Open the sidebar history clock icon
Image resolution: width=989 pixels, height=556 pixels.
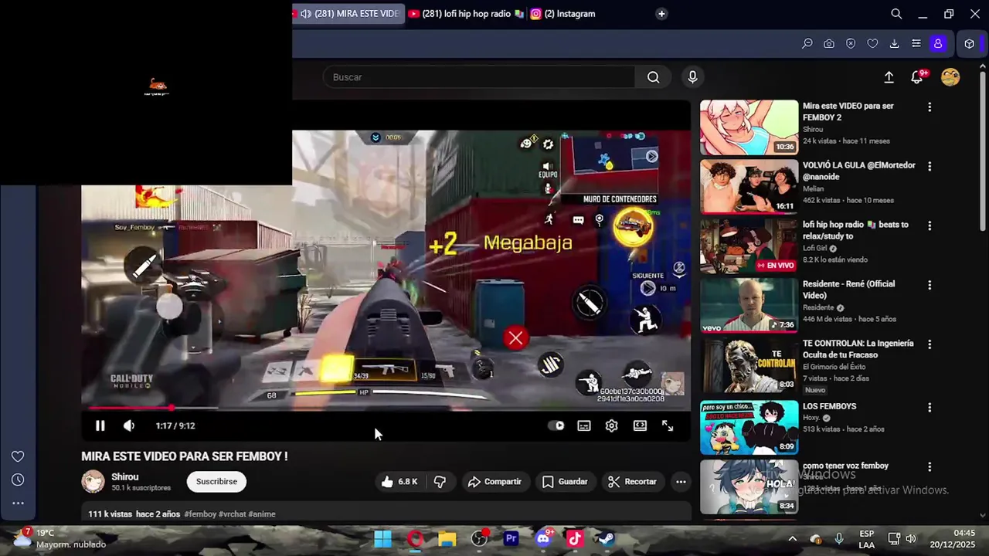[x=18, y=480]
